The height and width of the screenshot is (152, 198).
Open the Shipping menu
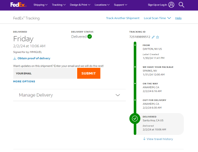click(40, 5)
